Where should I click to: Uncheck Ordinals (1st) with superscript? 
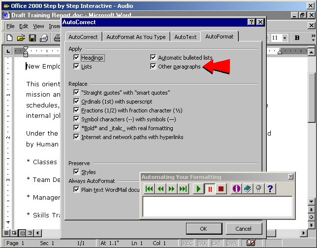tap(76, 101)
